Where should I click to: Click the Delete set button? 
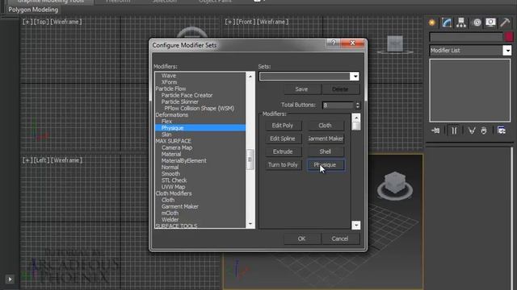click(340, 89)
